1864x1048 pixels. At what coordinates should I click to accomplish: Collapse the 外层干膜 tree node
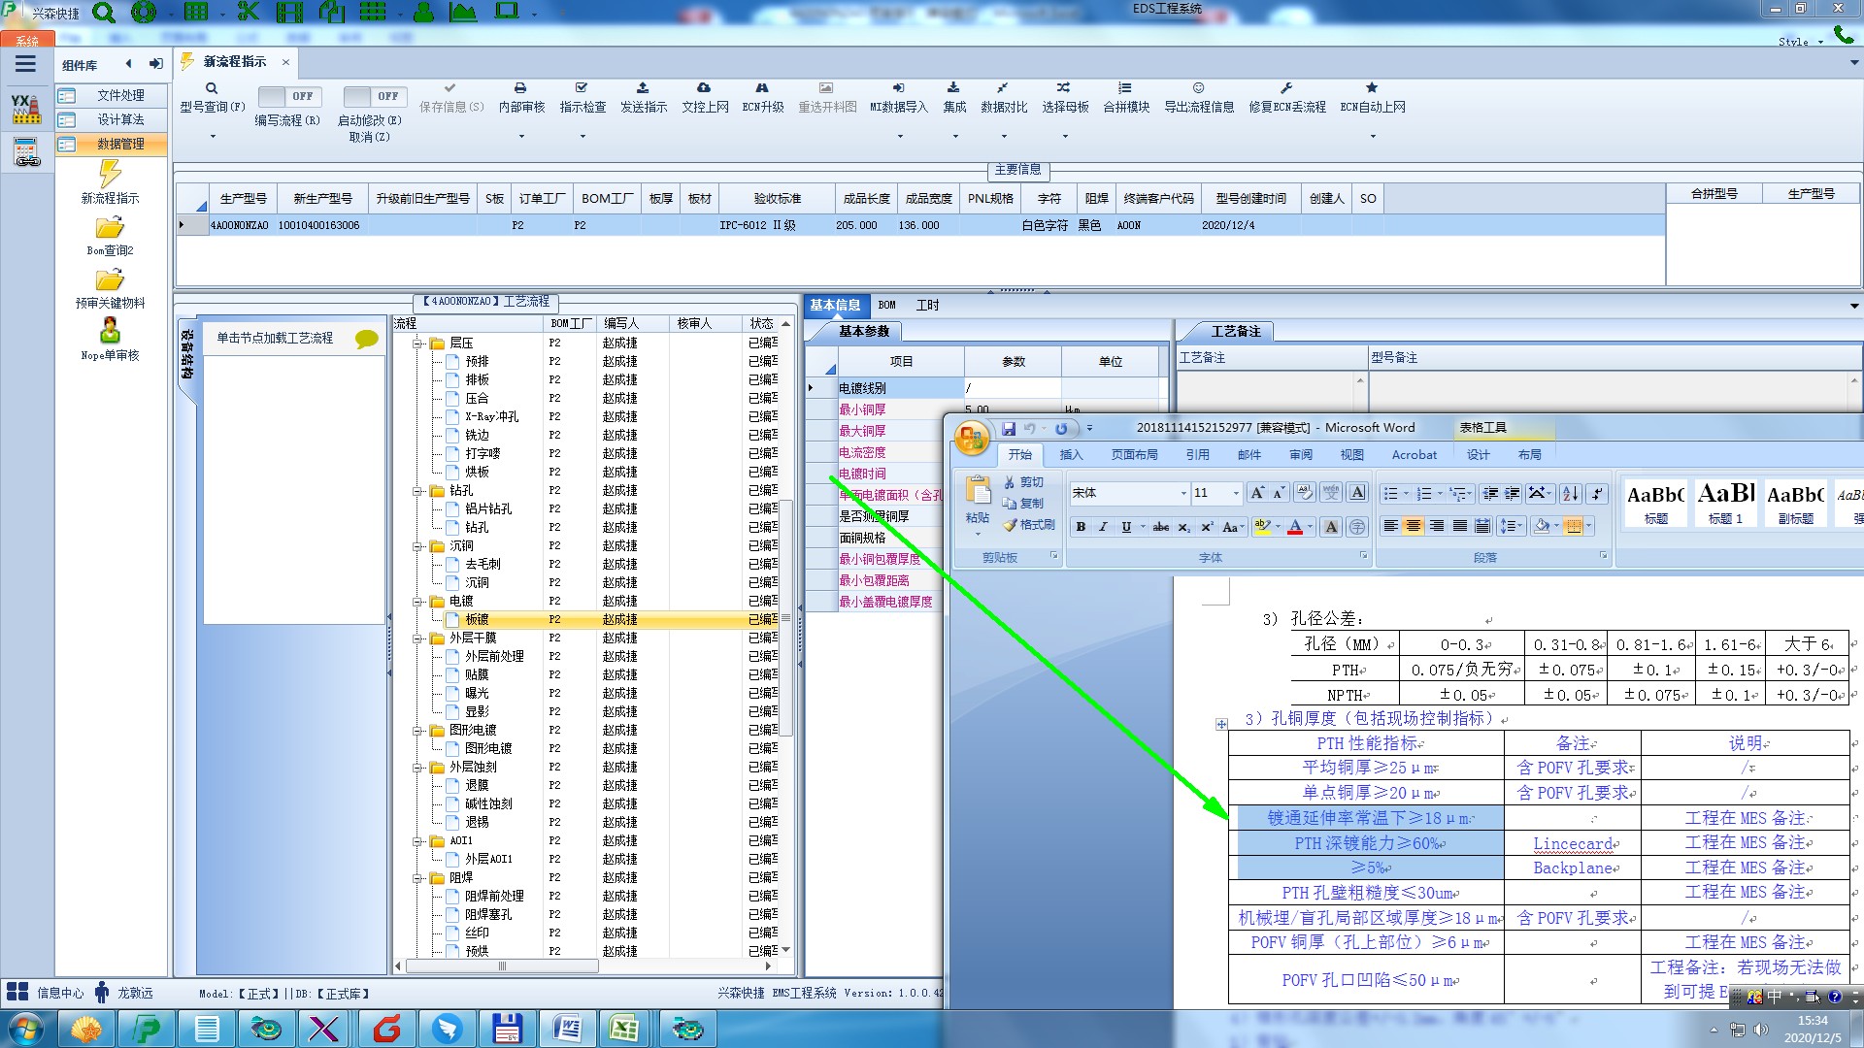click(x=418, y=639)
